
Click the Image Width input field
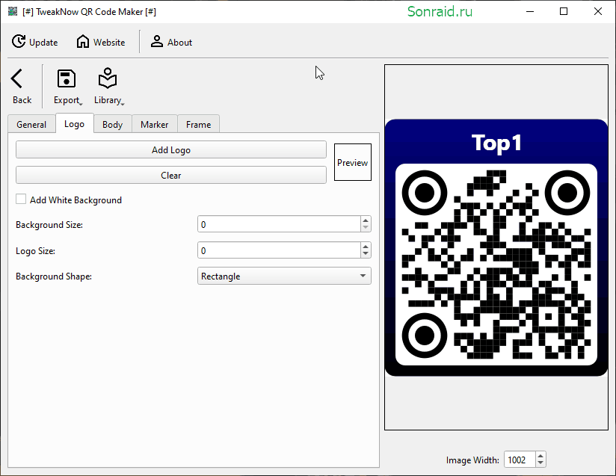click(x=520, y=460)
